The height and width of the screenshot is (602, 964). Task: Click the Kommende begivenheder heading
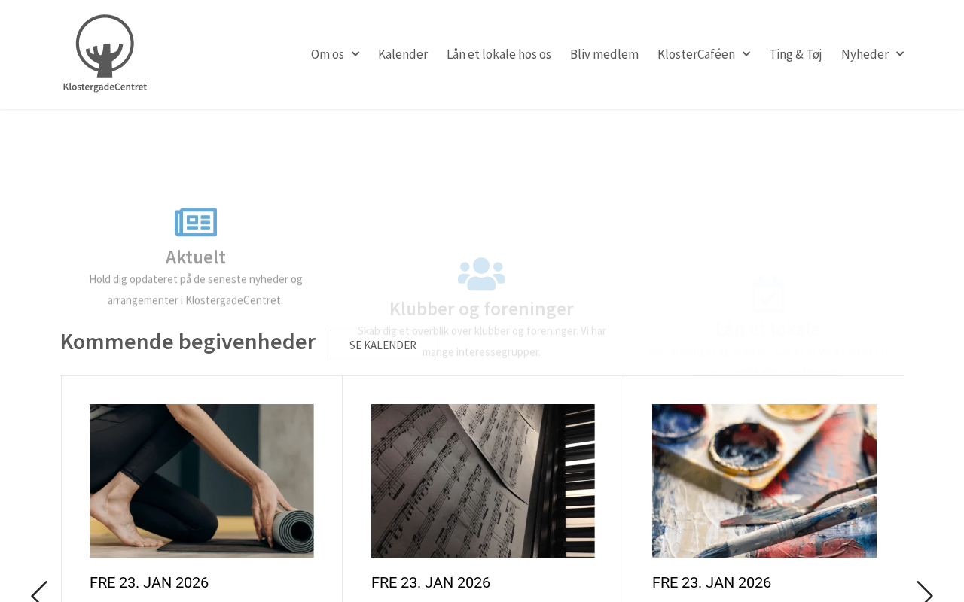[x=188, y=342]
